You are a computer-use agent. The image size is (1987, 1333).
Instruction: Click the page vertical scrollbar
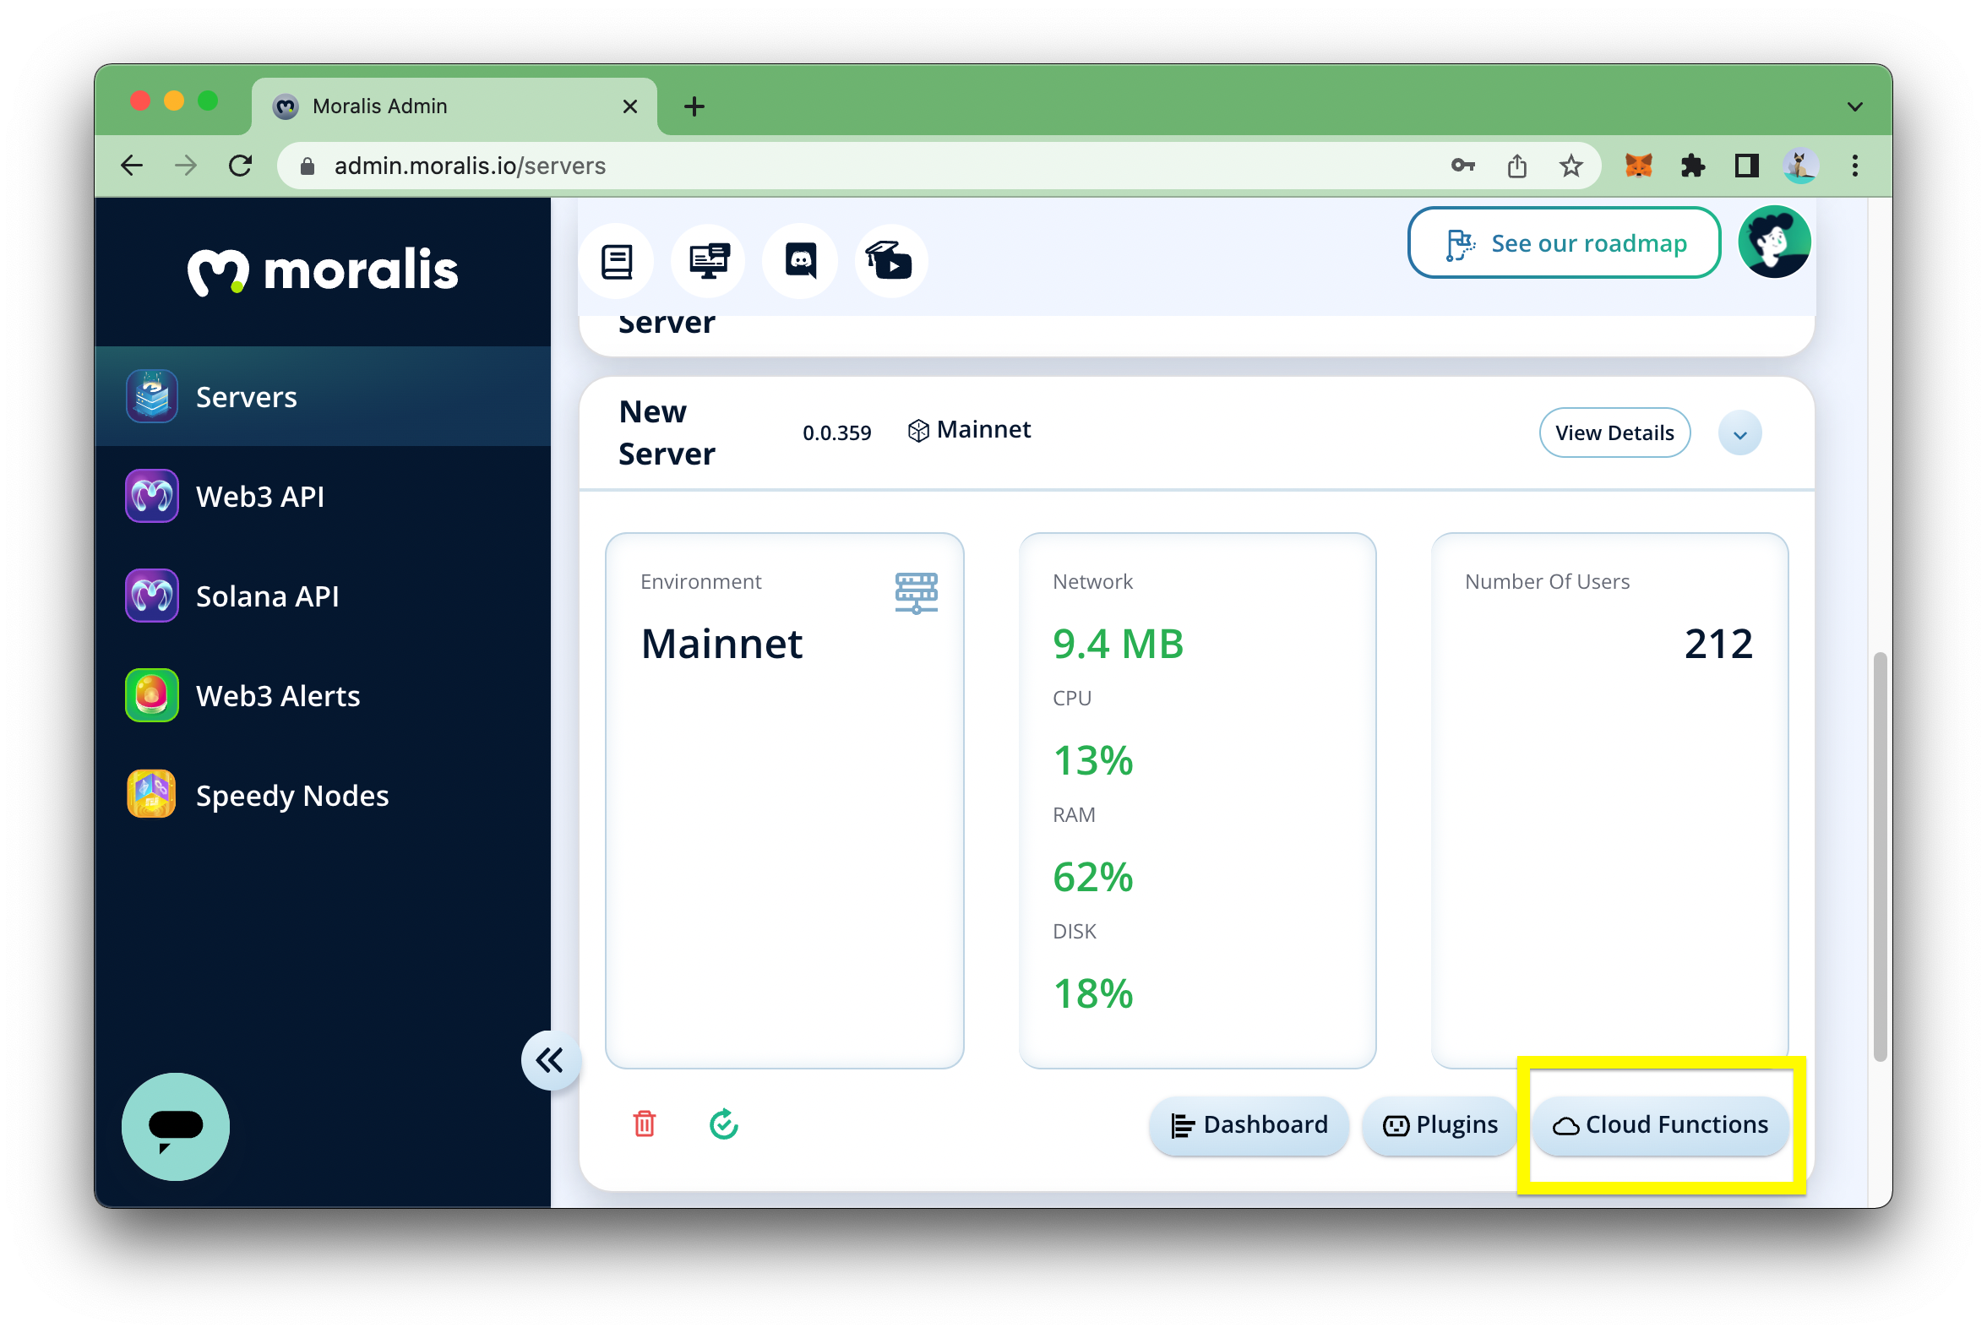(1880, 857)
